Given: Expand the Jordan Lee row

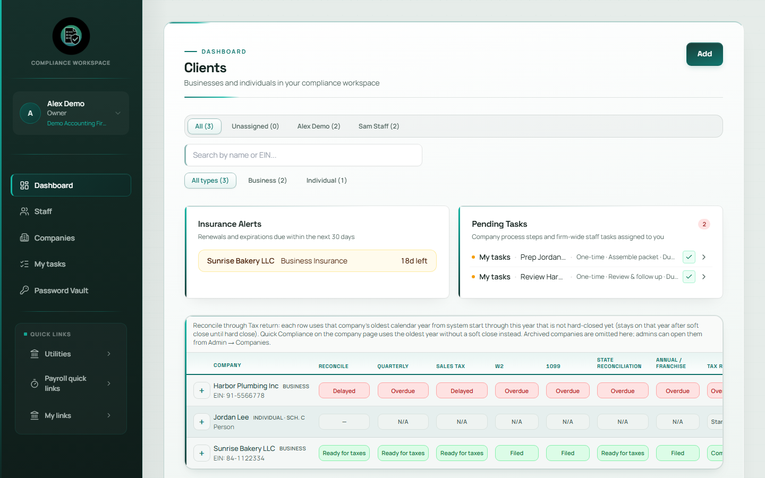Looking at the screenshot, I should (x=202, y=422).
